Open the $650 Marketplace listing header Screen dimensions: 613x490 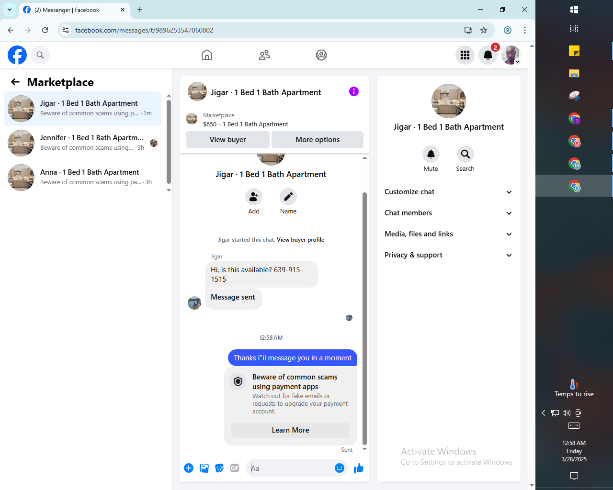(x=274, y=120)
